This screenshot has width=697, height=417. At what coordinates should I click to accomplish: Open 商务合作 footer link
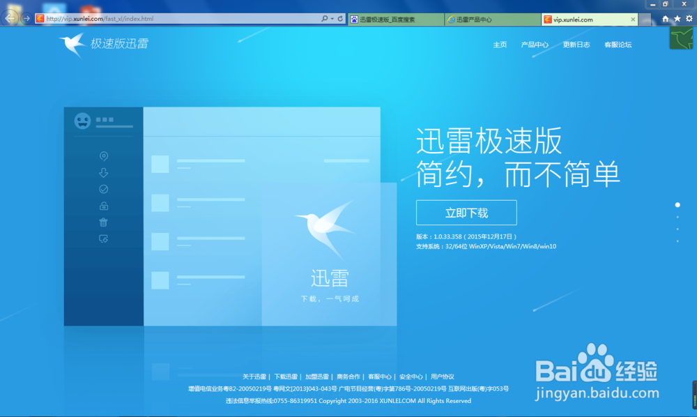(x=348, y=377)
